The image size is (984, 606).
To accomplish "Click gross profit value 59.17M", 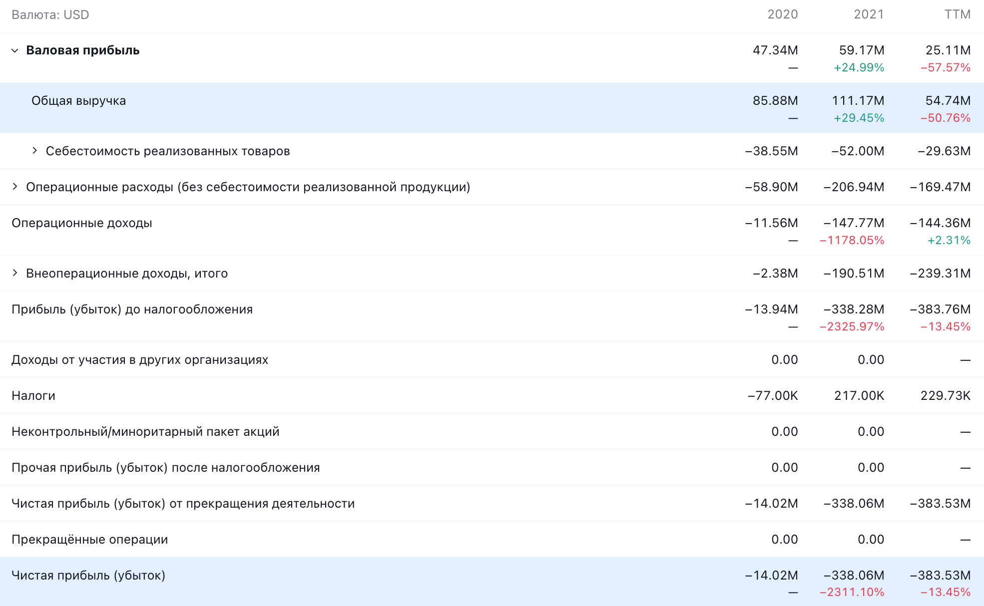I will click(x=862, y=50).
